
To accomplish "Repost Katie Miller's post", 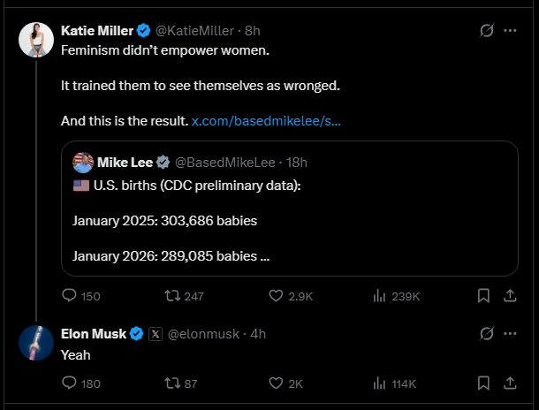I will click(x=172, y=296).
